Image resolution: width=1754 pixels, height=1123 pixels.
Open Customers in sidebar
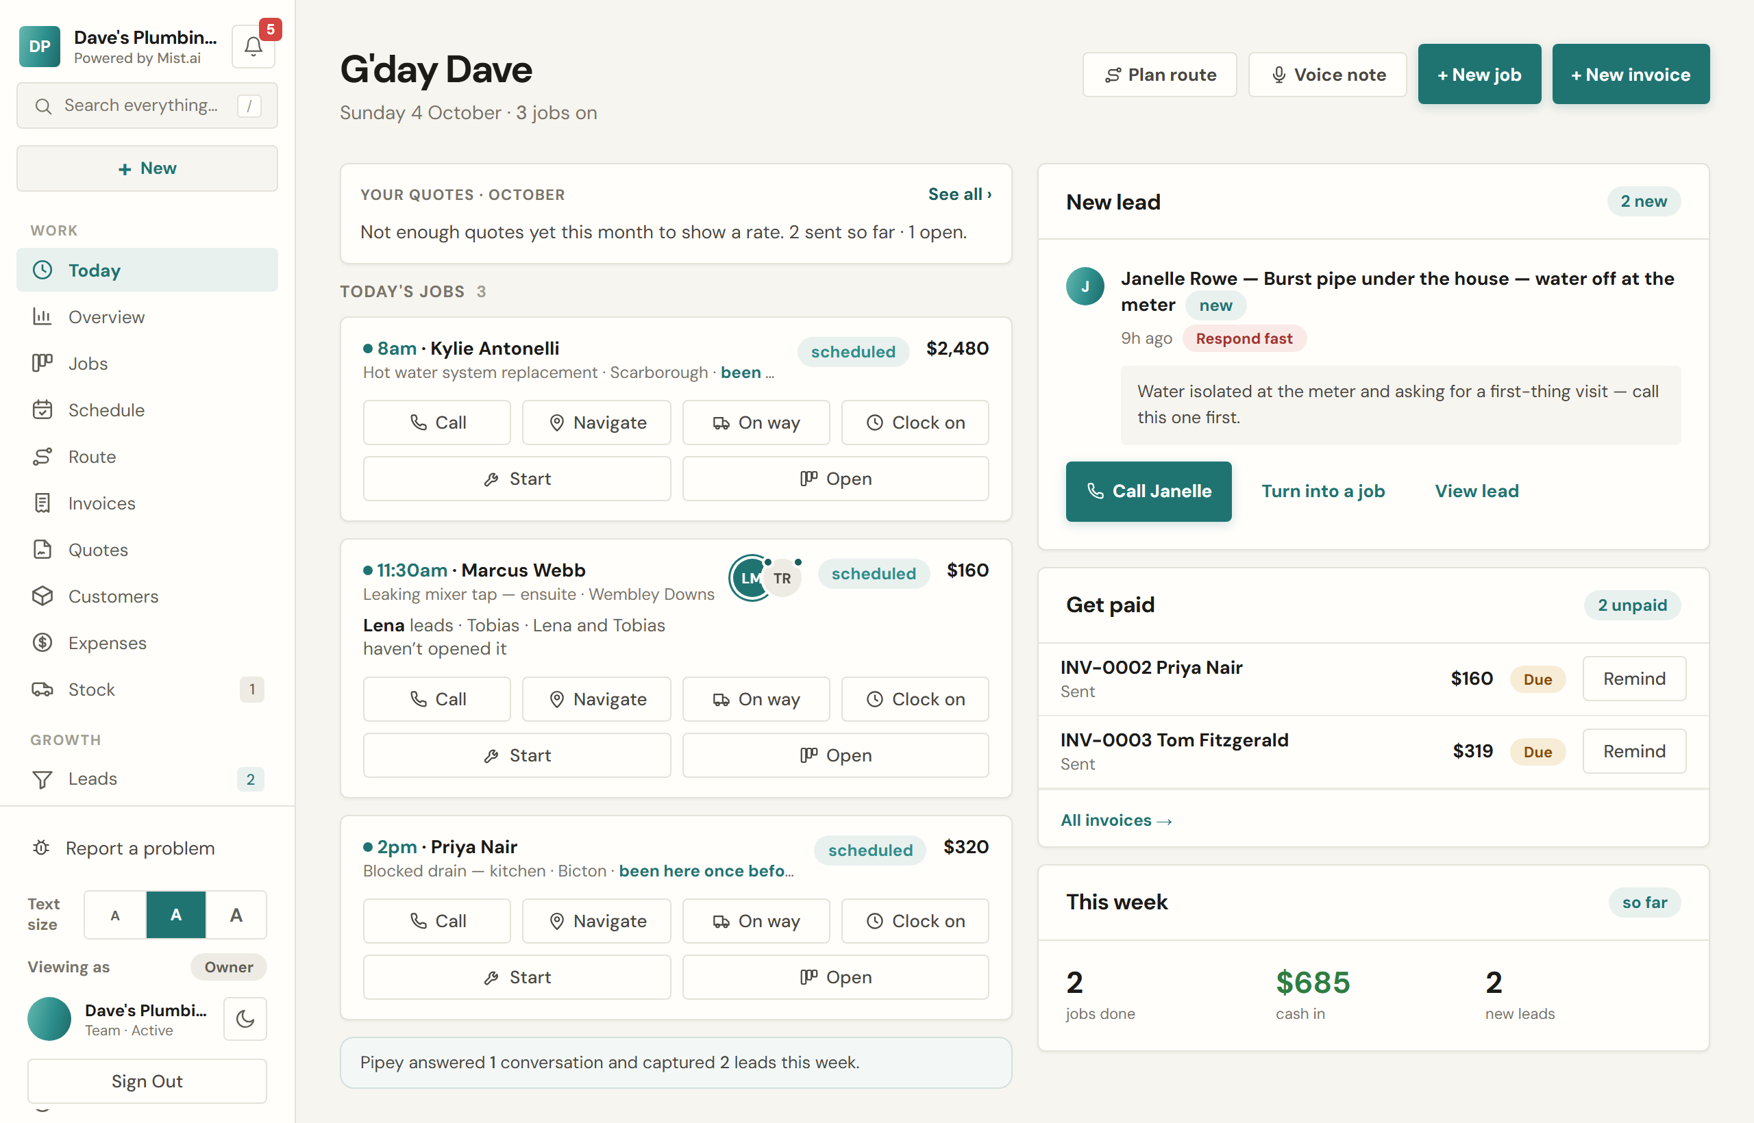(147, 596)
